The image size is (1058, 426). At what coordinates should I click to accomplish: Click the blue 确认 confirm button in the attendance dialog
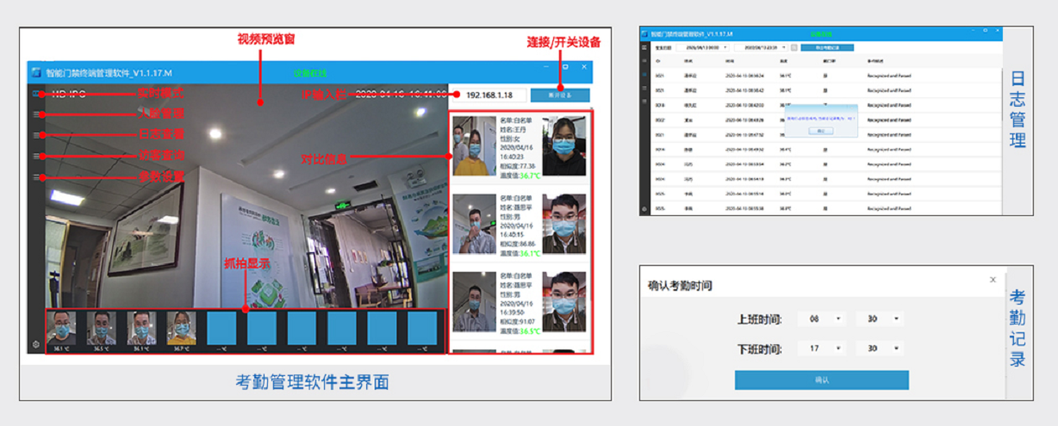pyautogui.click(x=821, y=380)
